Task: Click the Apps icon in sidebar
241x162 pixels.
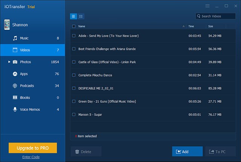Action: [15, 74]
